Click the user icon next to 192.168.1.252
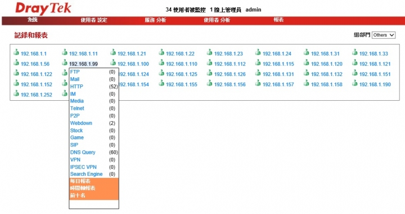The image size is (405, 214). (x=16, y=93)
